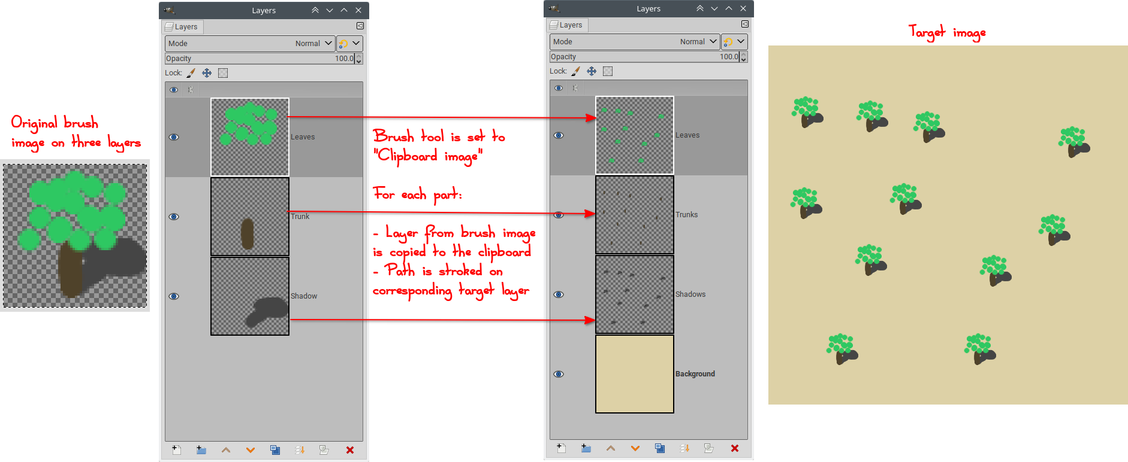Click the chain link column header, left panel

tap(191, 90)
